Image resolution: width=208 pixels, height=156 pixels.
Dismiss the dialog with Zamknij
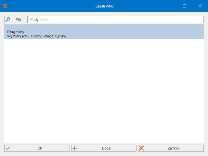(171, 148)
